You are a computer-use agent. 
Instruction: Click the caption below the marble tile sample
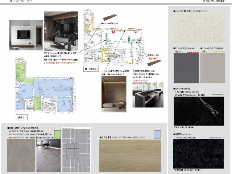[184, 127]
